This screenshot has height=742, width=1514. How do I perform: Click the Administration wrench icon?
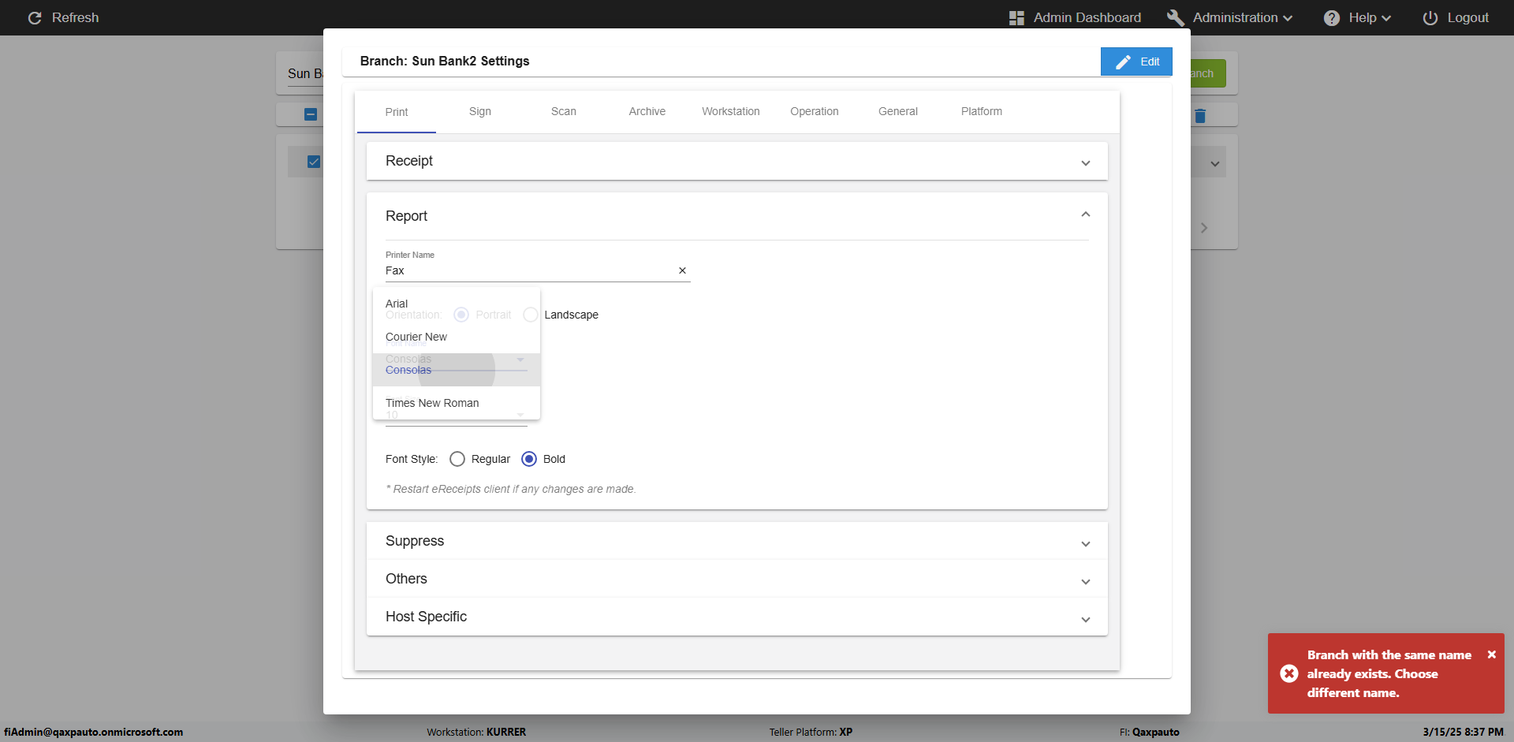coord(1176,17)
